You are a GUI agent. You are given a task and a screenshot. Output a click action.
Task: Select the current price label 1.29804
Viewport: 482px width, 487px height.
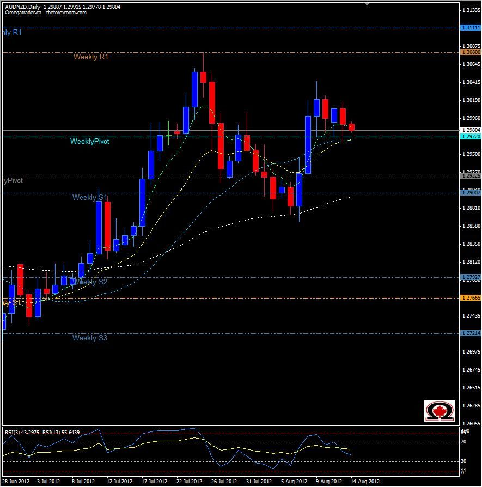471,129
